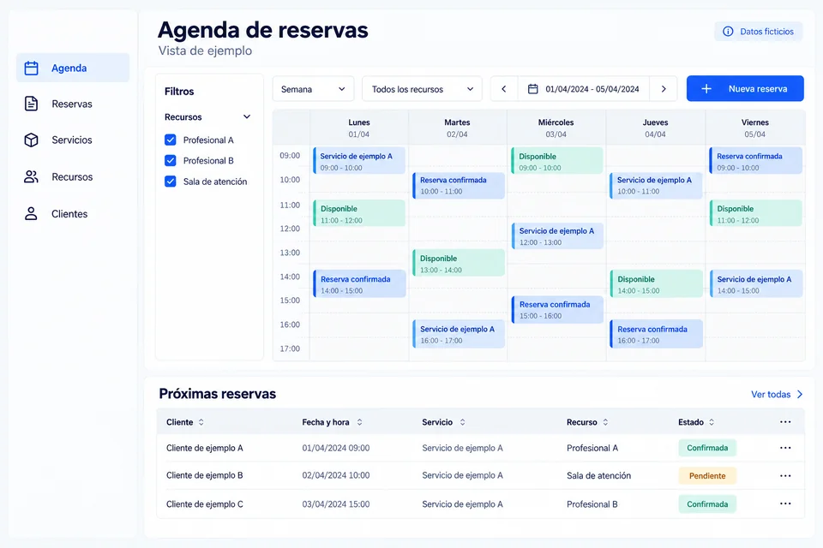Open Lunes 14:00 Reserva confirmada event
823x548 pixels.
click(x=359, y=283)
